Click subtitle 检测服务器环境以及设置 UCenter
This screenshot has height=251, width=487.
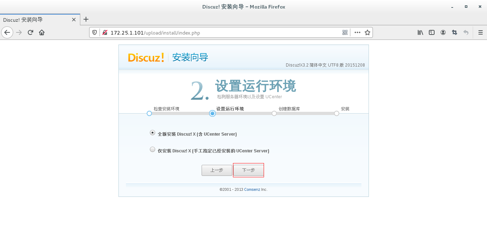coord(249,97)
